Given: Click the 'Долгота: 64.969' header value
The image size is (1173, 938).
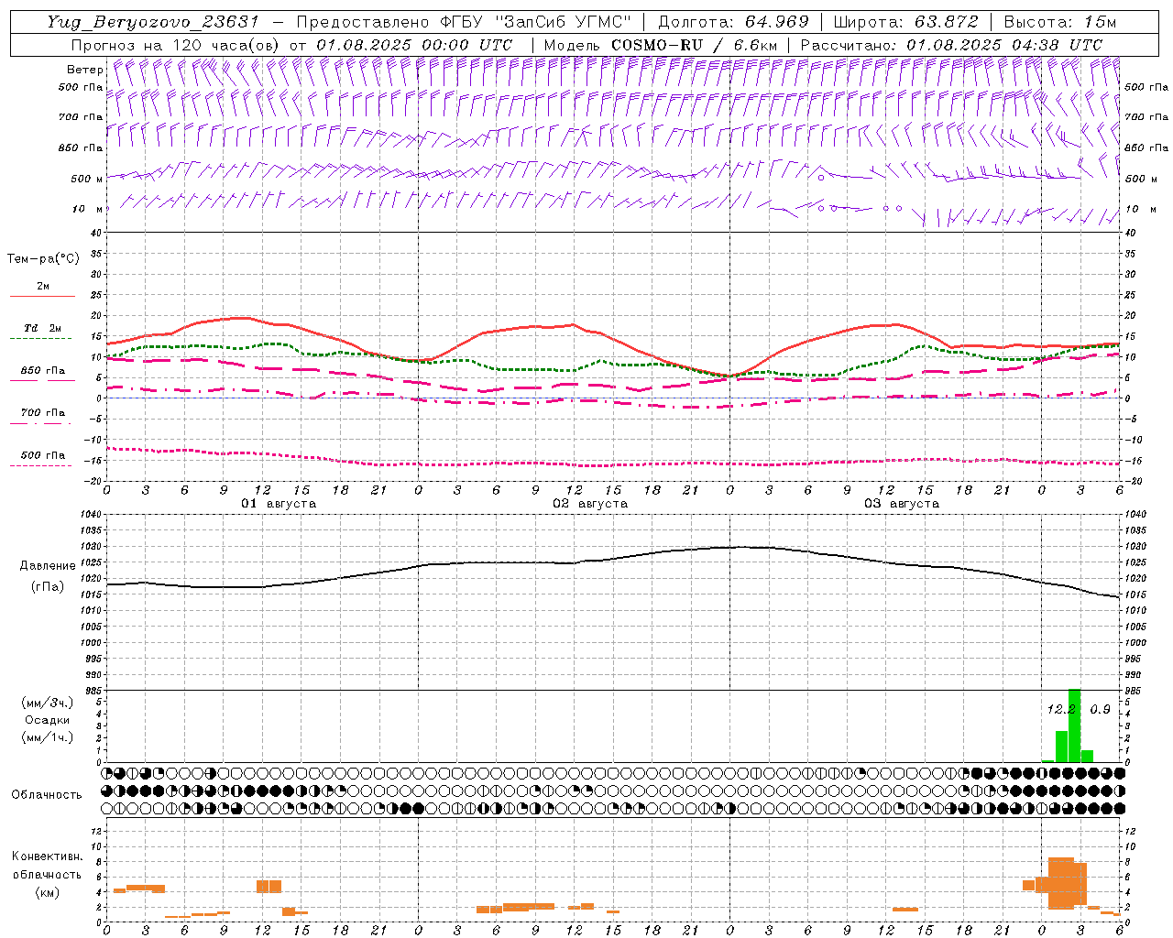Looking at the screenshot, I should tap(733, 22).
